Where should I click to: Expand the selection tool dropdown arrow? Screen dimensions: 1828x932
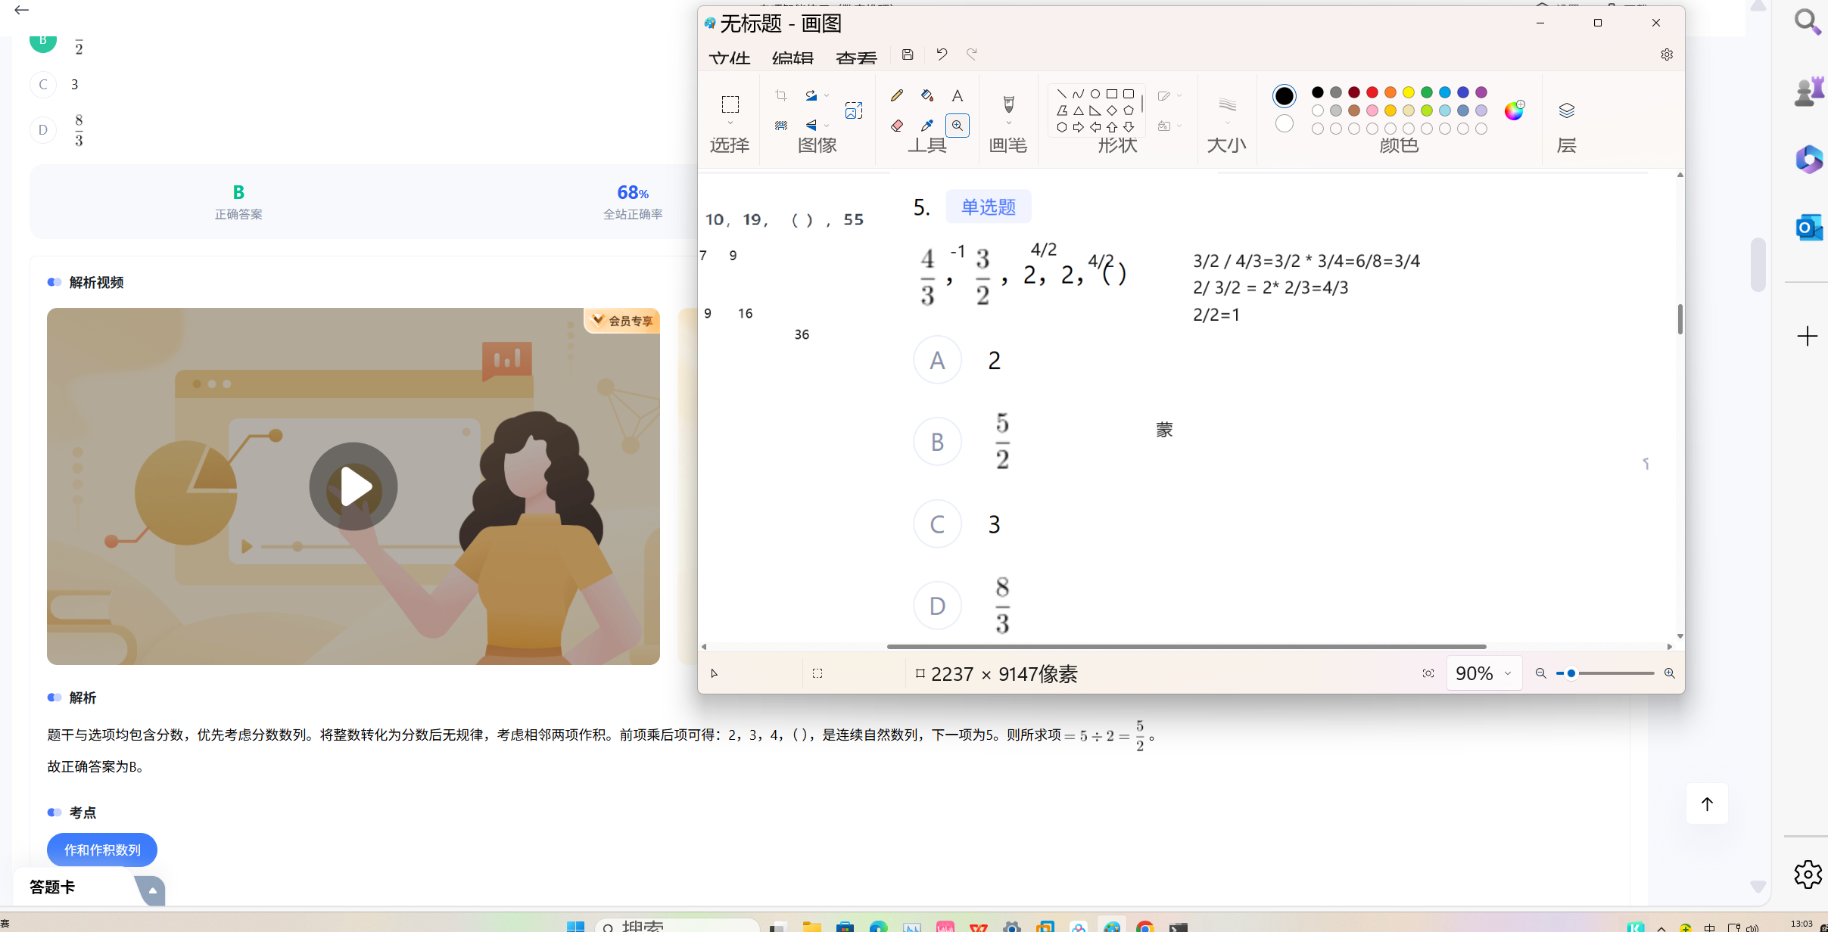click(730, 123)
